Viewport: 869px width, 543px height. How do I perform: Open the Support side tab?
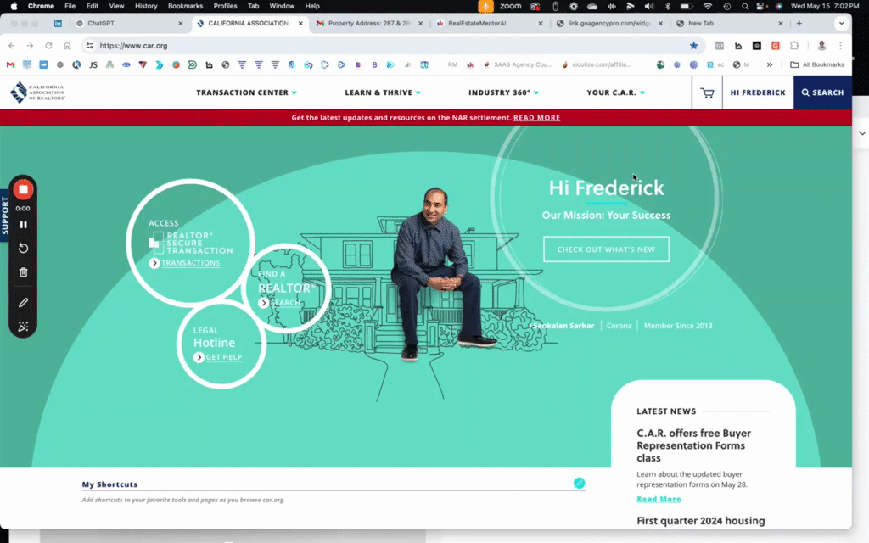(5, 216)
